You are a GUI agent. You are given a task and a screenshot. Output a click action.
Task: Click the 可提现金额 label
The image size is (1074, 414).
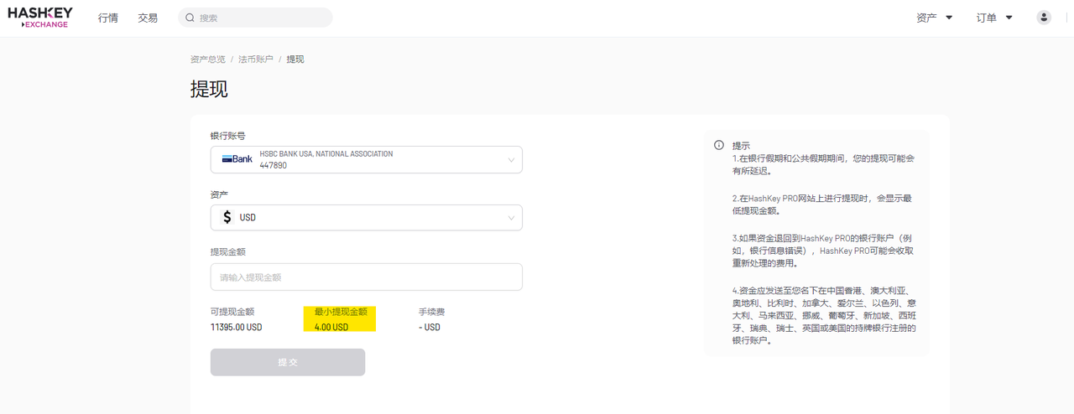pos(232,312)
